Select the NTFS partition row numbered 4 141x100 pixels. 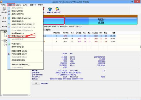[x=80, y=42]
